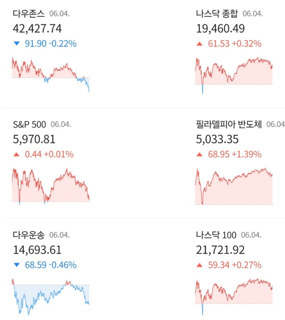Select the S&P 500 index name
The image size is (285, 320).
tap(29, 125)
